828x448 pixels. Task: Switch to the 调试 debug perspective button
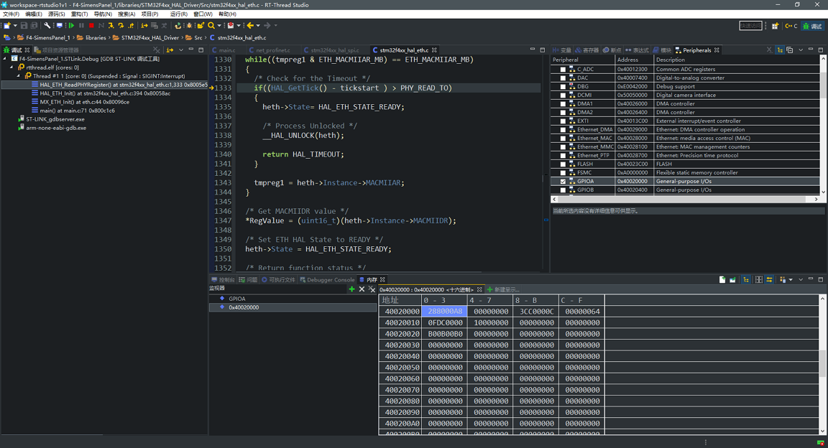[813, 26]
